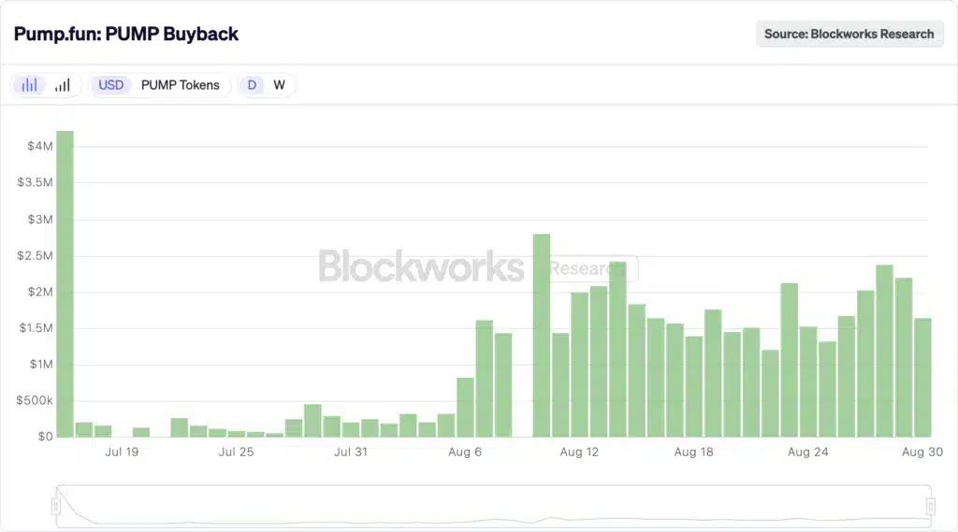Select weekly 'W' interval
The width and height of the screenshot is (958, 532).
point(279,85)
